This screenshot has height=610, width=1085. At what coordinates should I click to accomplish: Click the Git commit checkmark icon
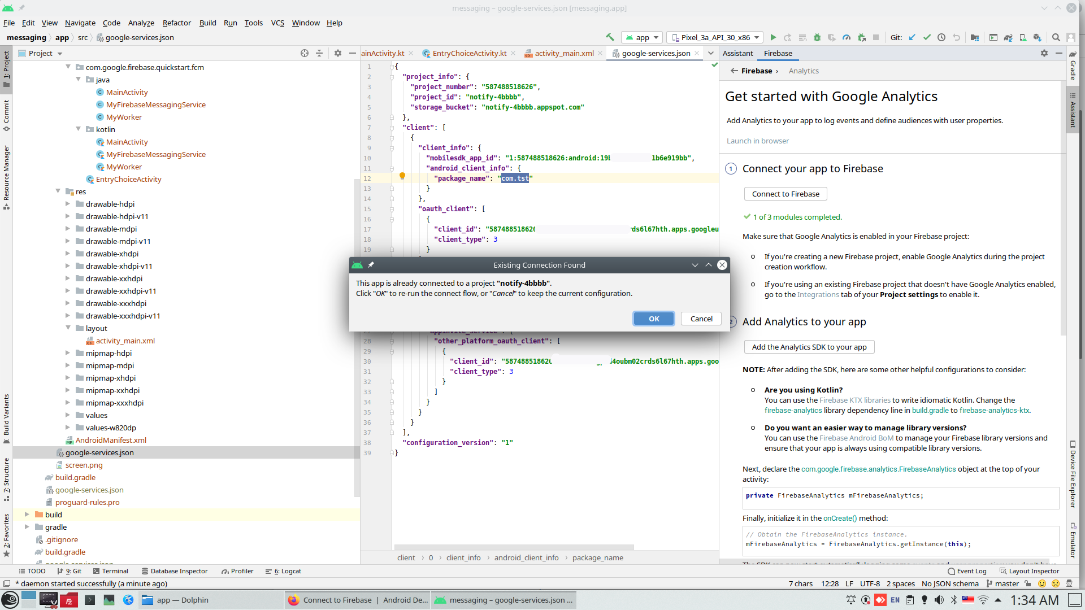[x=927, y=37]
